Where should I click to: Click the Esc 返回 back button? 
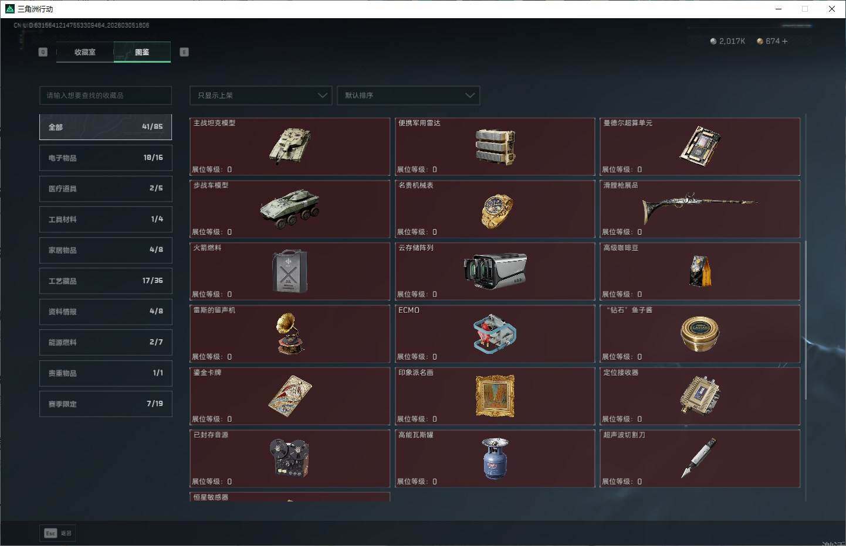(x=57, y=533)
